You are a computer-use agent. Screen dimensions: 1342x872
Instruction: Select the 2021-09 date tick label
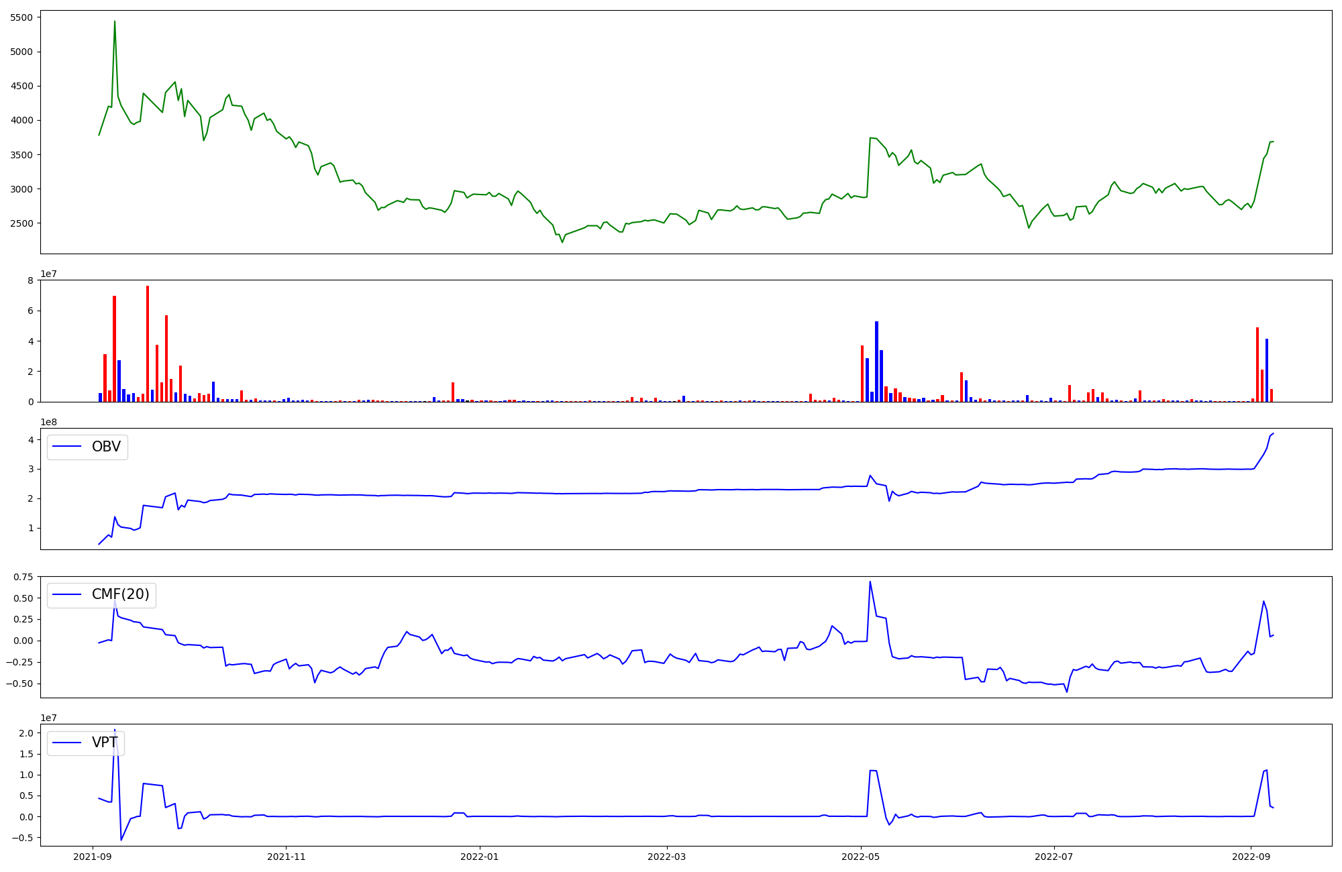[93, 857]
